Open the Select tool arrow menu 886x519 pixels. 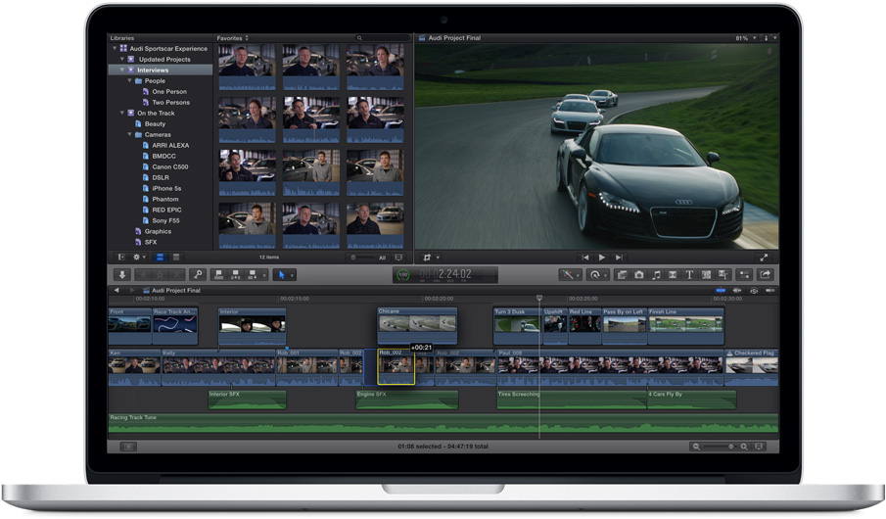[x=284, y=275]
